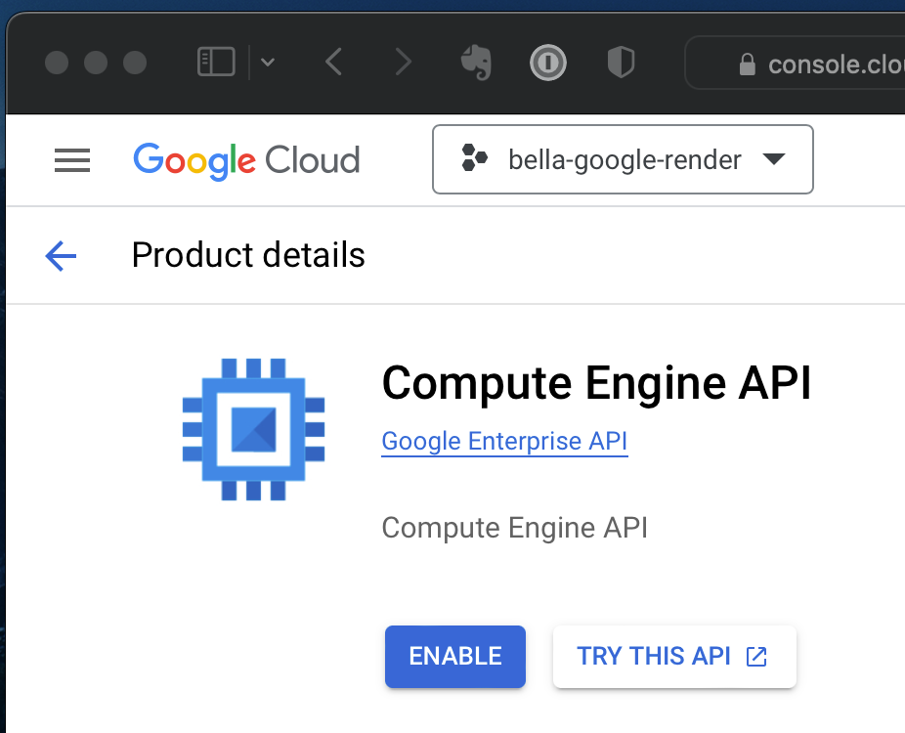The width and height of the screenshot is (905, 733).
Task: Toggle the Safari sidebar icon
Action: point(216,64)
